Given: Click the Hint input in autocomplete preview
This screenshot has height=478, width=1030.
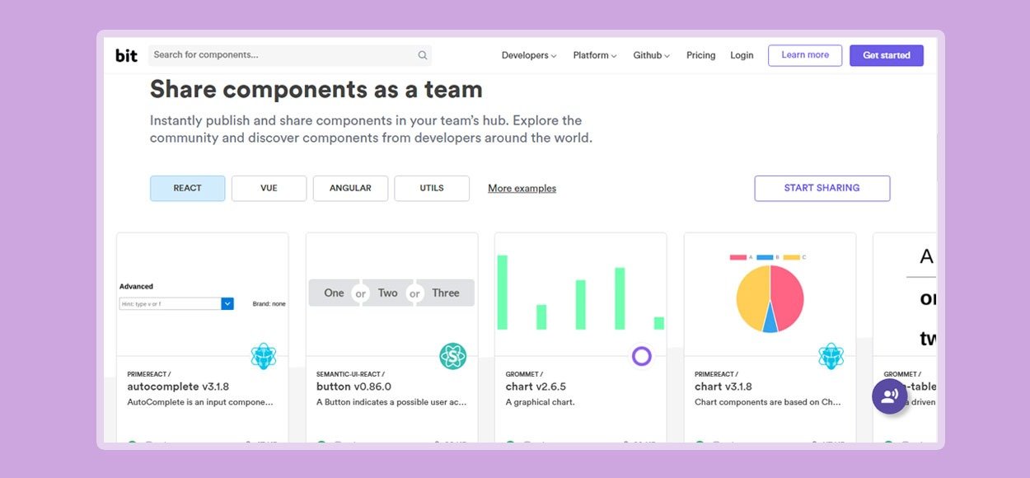Looking at the screenshot, I should coord(170,303).
